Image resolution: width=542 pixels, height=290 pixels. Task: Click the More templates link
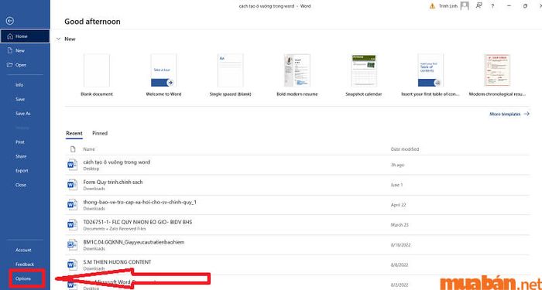(509, 114)
